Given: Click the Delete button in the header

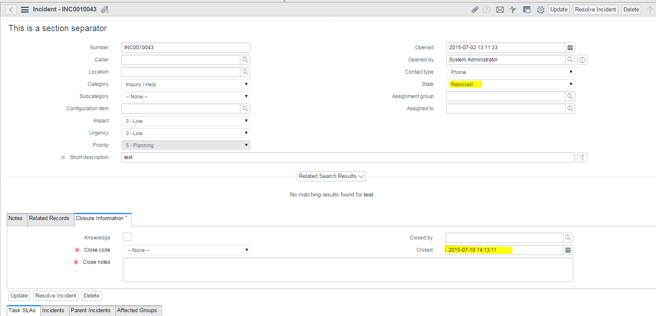Looking at the screenshot, I should click(x=631, y=9).
